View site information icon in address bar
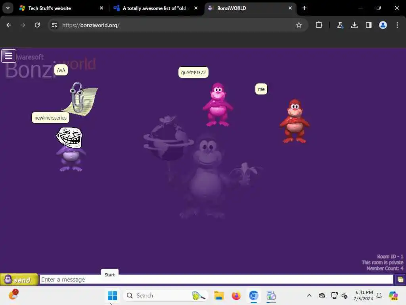Screen dimensions: 406x305 pyautogui.click(x=54, y=25)
